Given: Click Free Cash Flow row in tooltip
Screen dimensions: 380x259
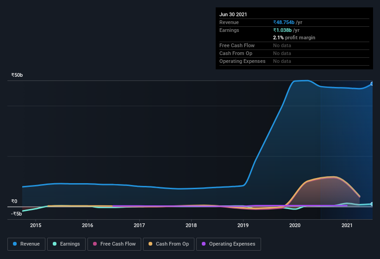Looking at the screenshot, I should (294, 45).
